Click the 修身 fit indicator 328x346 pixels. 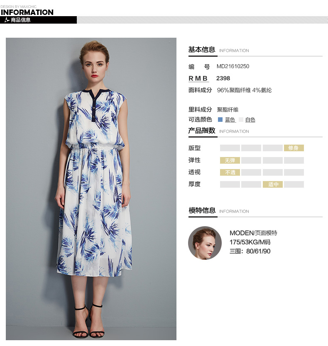point(294,148)
